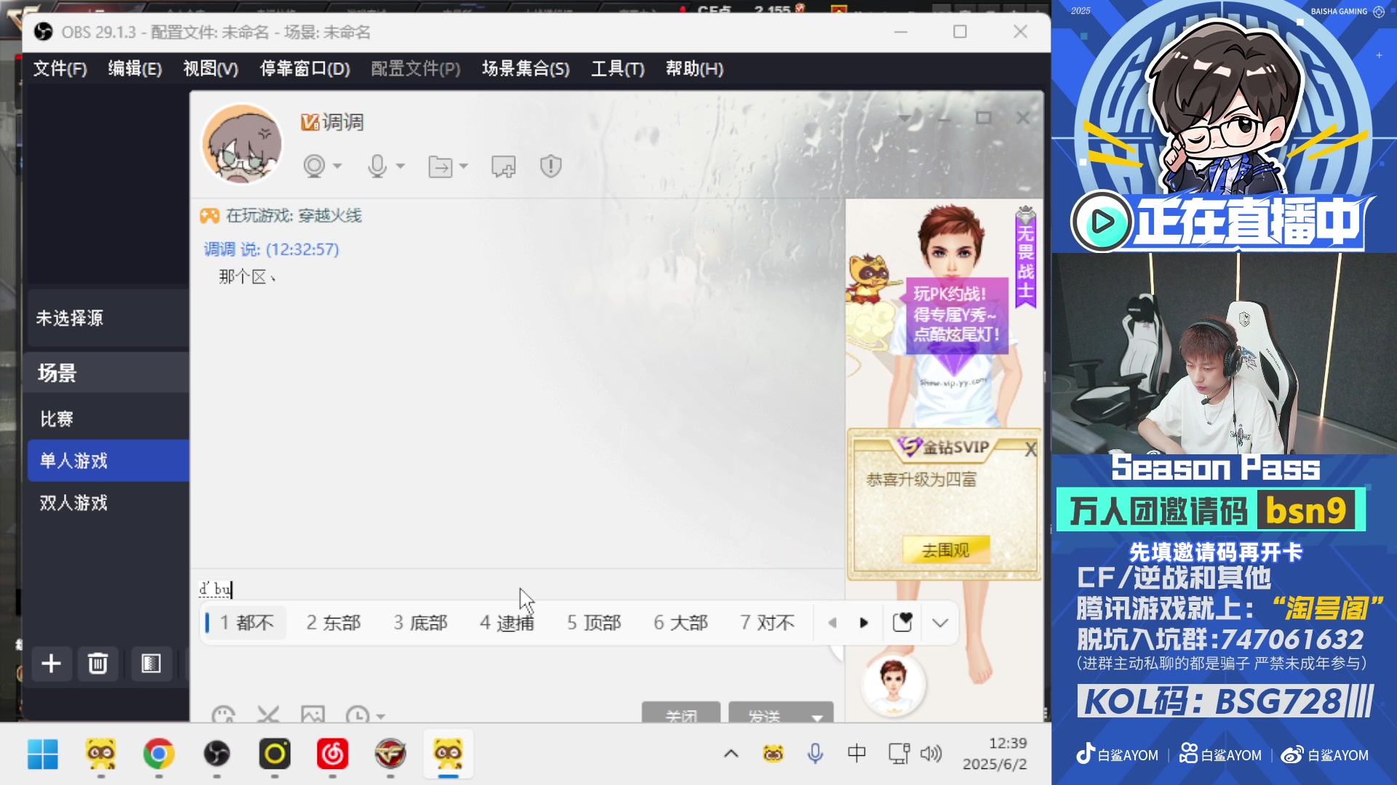Click the report shield icon in chat header

click(x=551, y=166)
